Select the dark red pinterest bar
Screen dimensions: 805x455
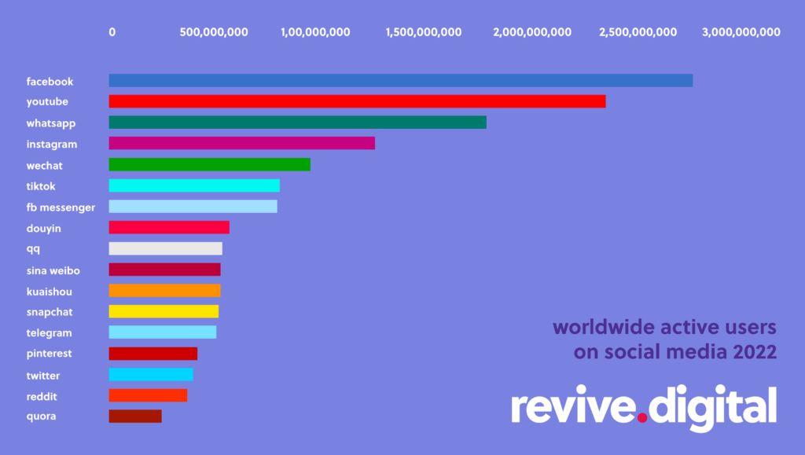click(153, 354)
